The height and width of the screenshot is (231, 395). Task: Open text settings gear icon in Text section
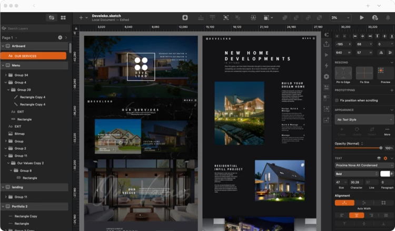click(x=385, y=158)
